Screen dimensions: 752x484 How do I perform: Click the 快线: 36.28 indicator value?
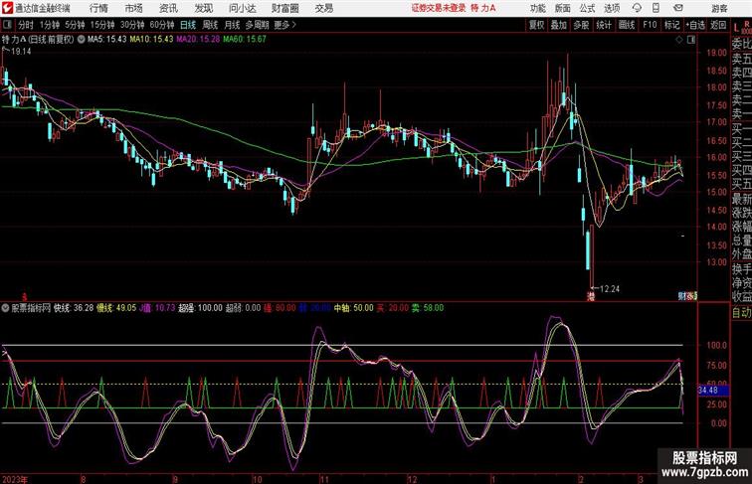74,308
